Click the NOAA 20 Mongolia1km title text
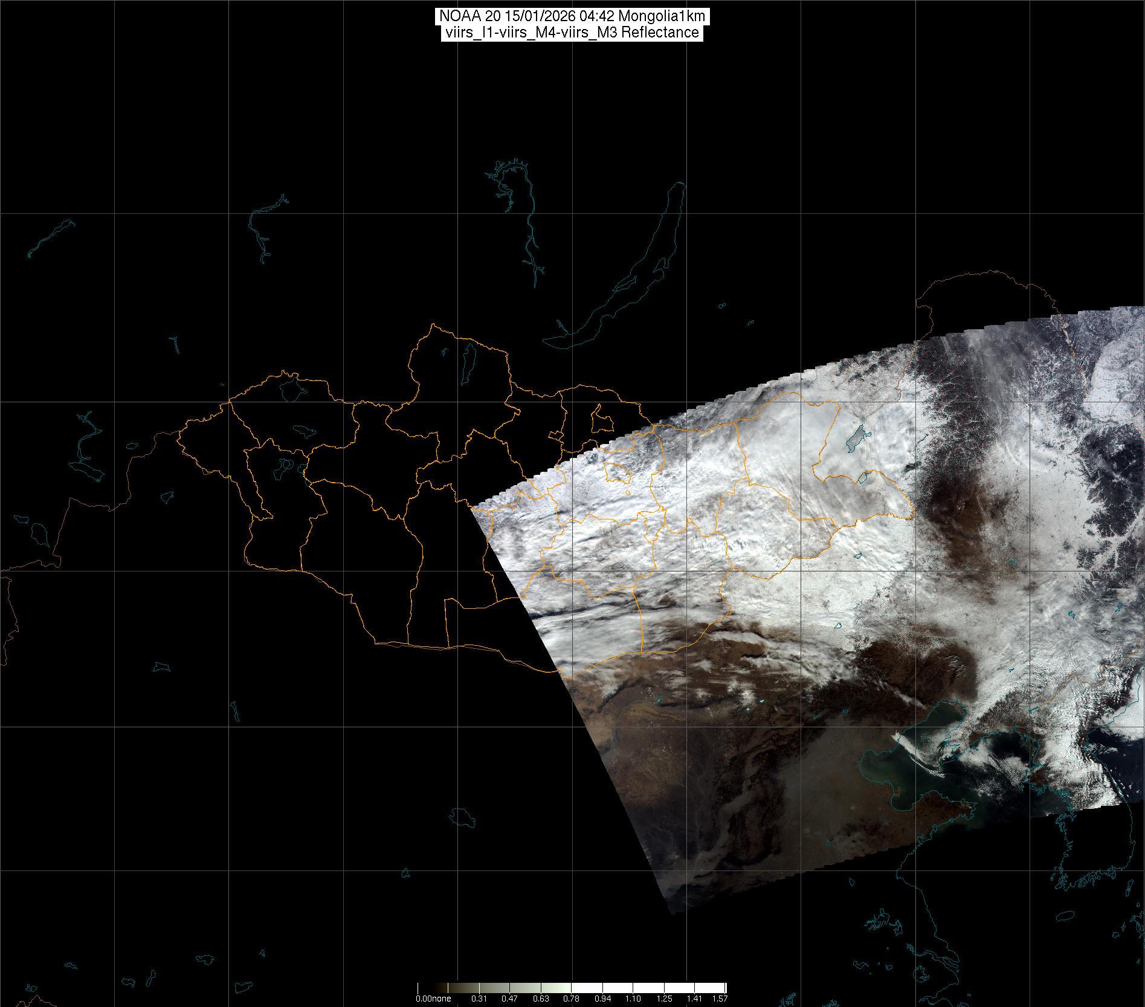Viewport: 1145px width, 1007px height. 572,16
